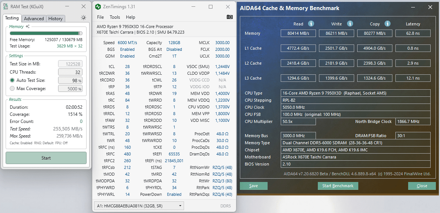The width and height of the screenshot is (440, 213).
Task: Open Write info icon in AIDA64
Action: [350, 24]
